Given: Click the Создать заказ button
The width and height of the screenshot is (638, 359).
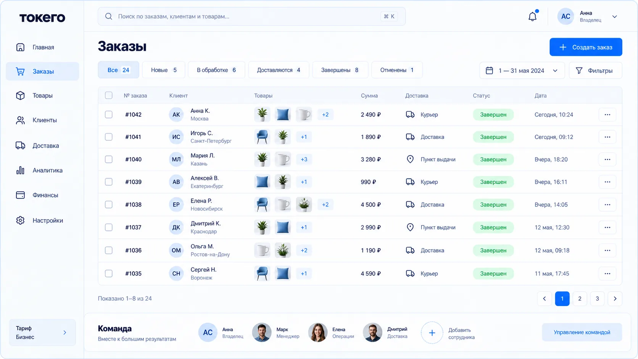Looking at the screenshot, I should 586,47.
